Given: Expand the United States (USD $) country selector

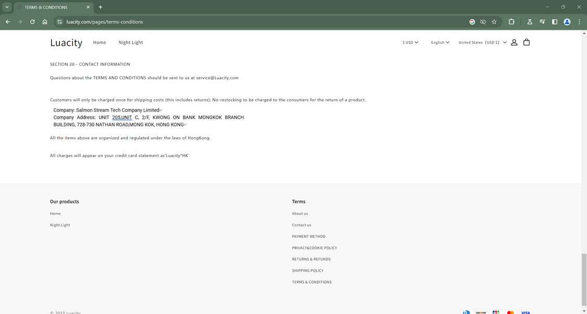Looking at the screenshot, I should 483,42.
